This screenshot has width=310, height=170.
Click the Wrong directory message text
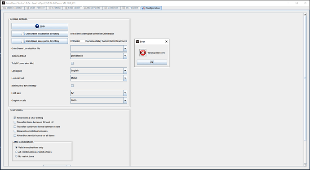[156, 53]
